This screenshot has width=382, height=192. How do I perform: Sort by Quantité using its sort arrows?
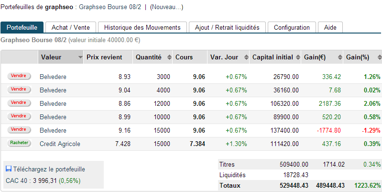[168, 57]
